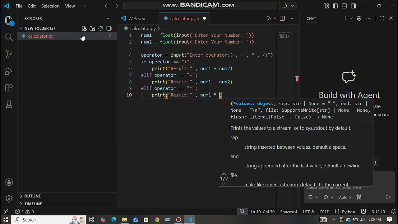The height and width of the screenshot is (224, 398).
Task: Open the Explorer view in activity bar
Action: 9,21
